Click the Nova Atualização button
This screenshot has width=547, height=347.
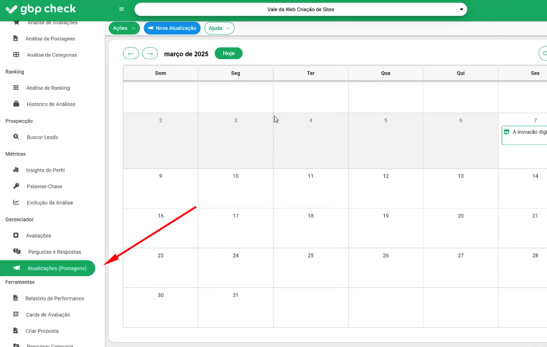click(172, 28)
